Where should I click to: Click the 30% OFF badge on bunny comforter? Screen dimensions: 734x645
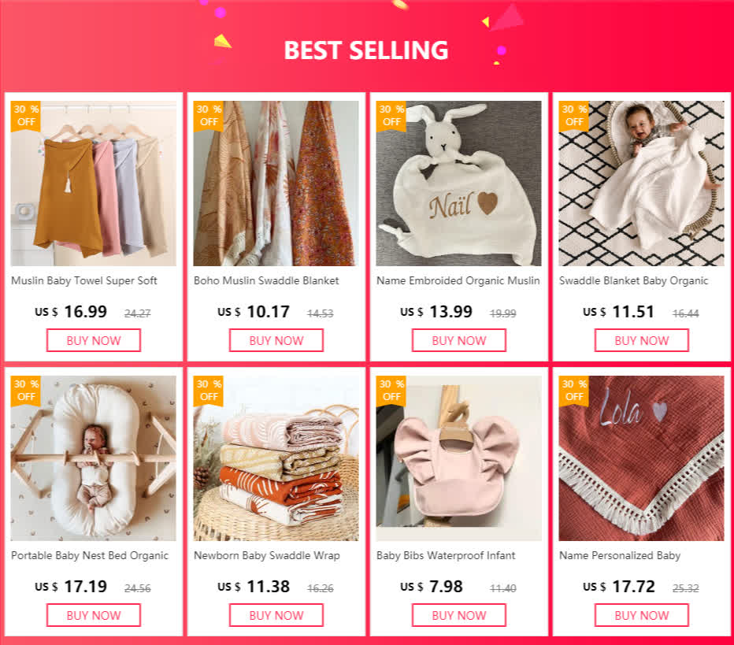(391, 116)
